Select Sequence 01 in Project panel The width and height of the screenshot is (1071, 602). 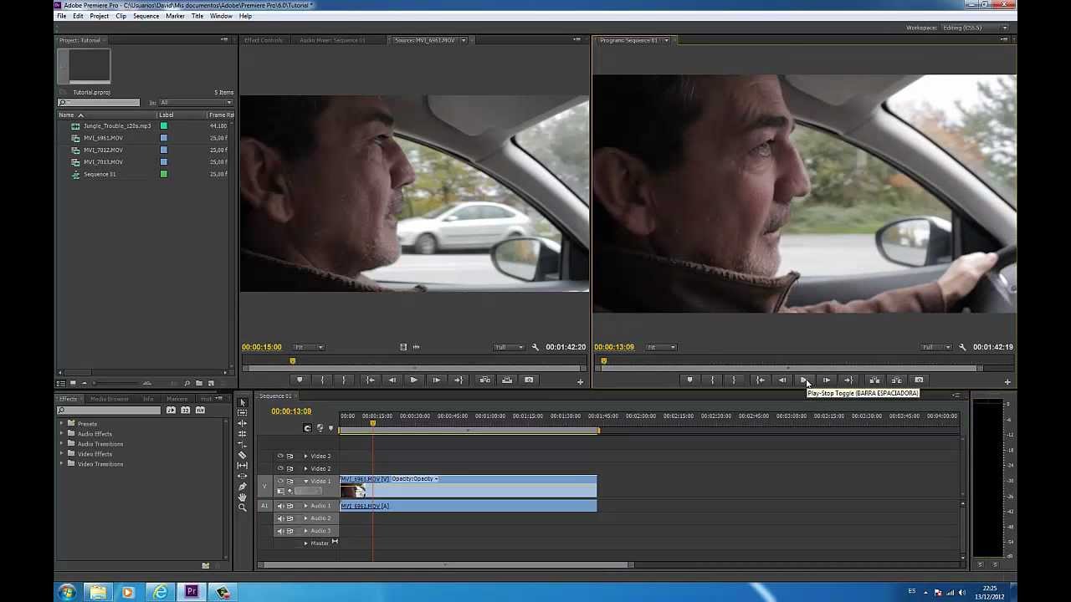pyautogui.click(x=100, y=174)
